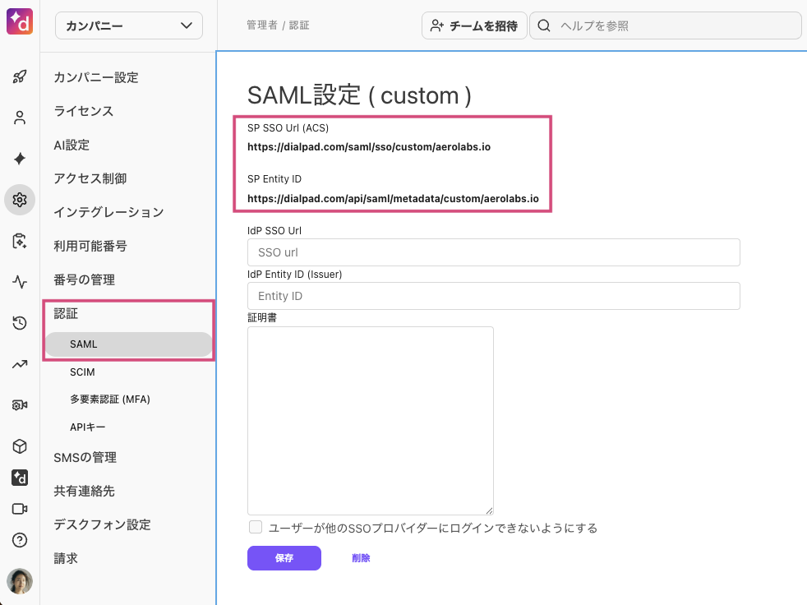Open the analytics trend chart icon in sidebar

(20, 364)
